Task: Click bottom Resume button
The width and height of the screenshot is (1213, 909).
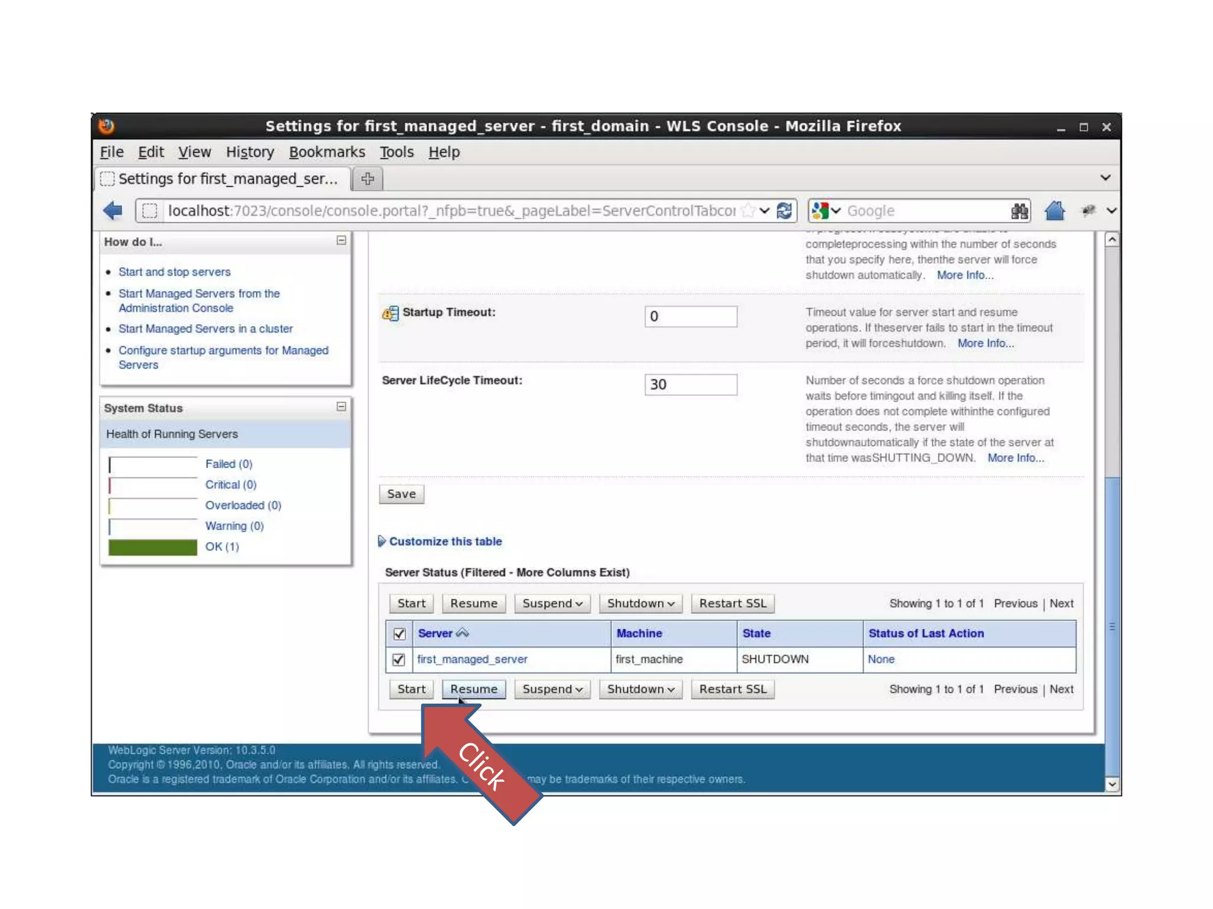Action: coord(473,689)
